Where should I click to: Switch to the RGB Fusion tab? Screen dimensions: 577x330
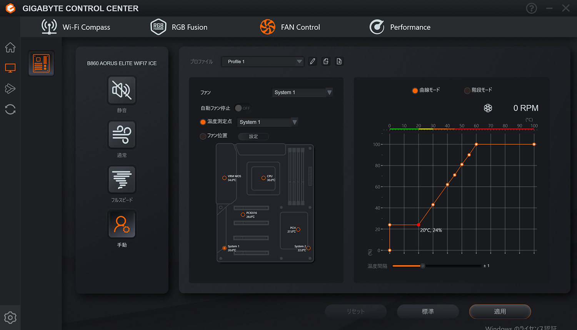[x=179, y=27]
